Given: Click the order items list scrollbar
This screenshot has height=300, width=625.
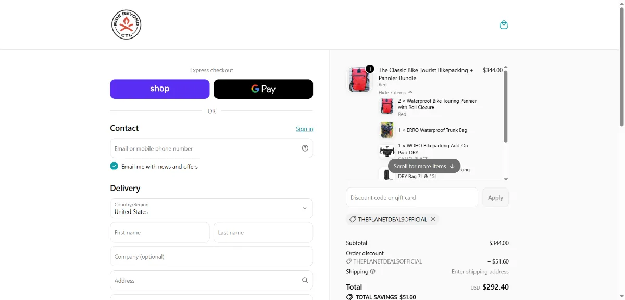Looking at the screenshot, I should (505, 106).
